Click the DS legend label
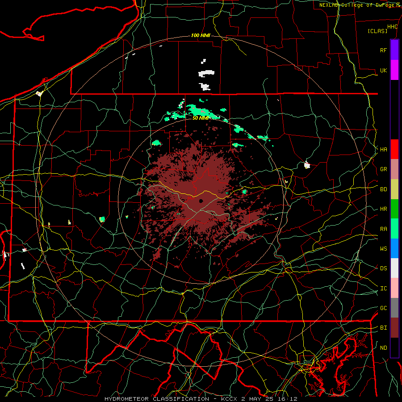The width and height of the screenshot is (402, 402). click(383, 268)
